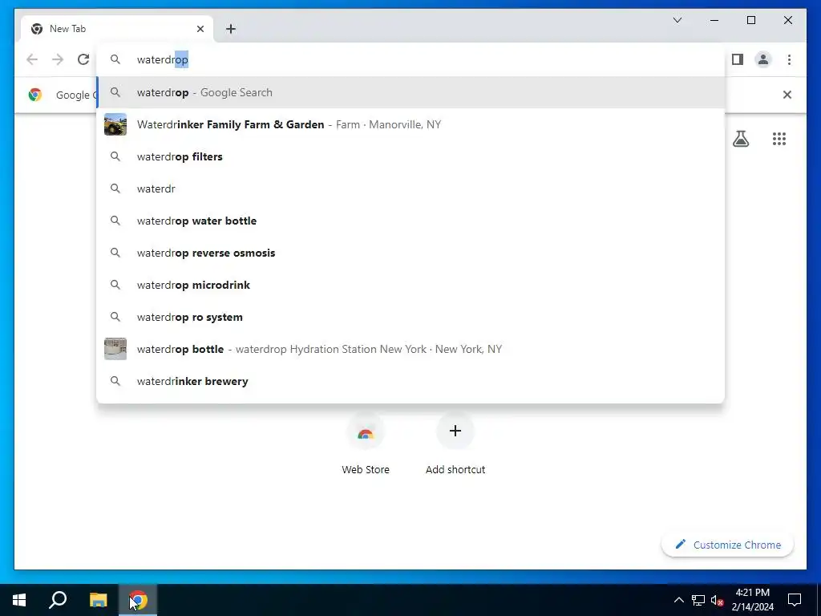Pick the 'waterdrop filters' suggestion

[411, 156]
